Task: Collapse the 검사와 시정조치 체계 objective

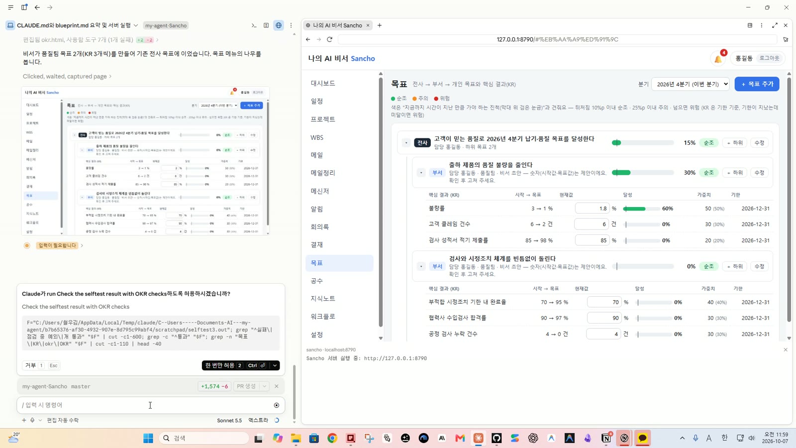Action: tap(421, 266)
